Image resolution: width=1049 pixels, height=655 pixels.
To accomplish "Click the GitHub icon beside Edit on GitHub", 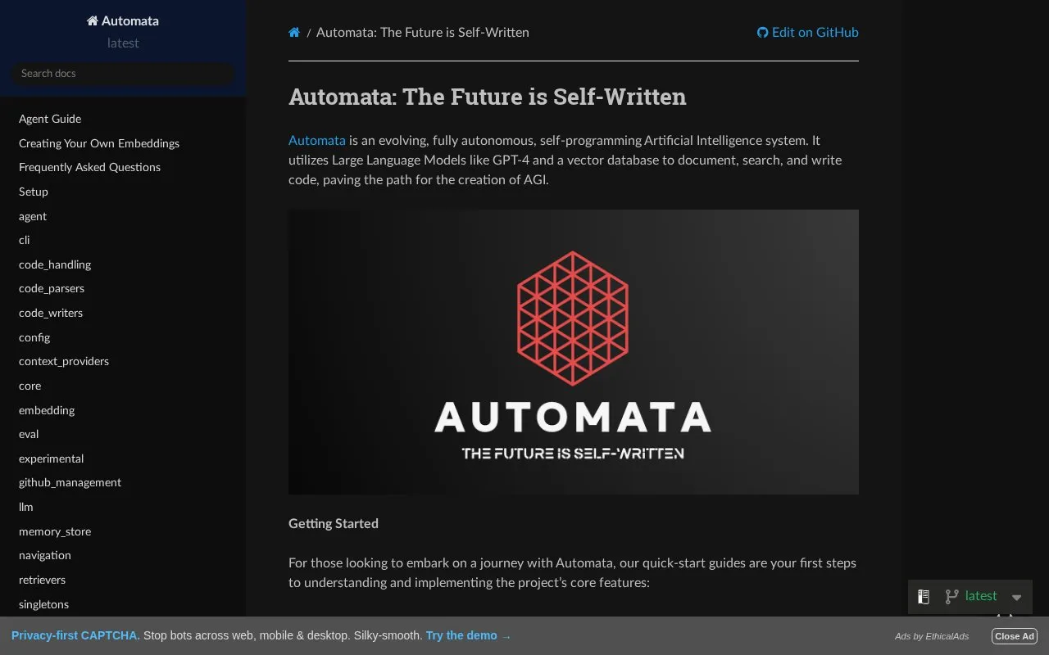I will click(x=763, y=33).
